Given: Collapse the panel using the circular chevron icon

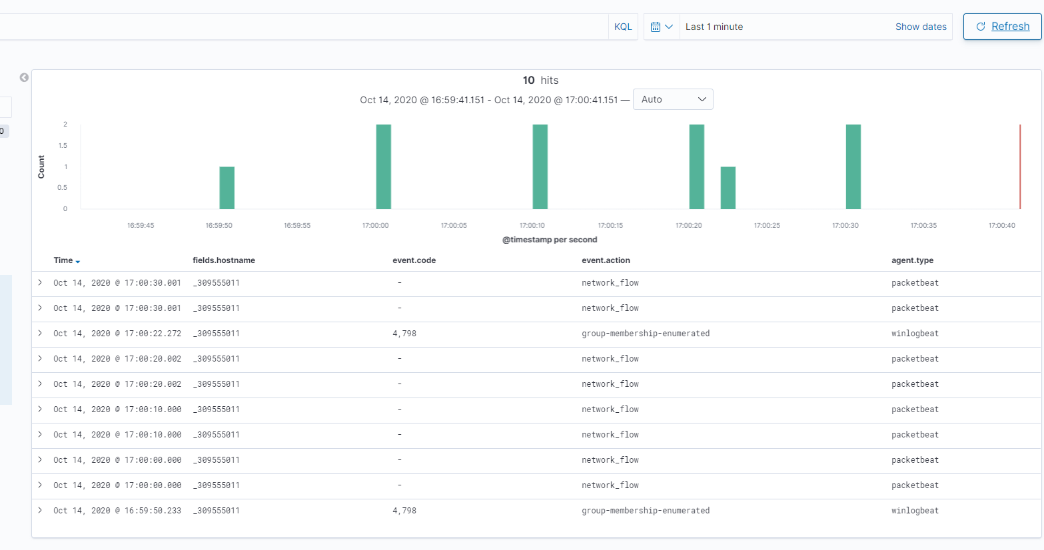Looking at the screenshot, I should click(x=24, y=77).
